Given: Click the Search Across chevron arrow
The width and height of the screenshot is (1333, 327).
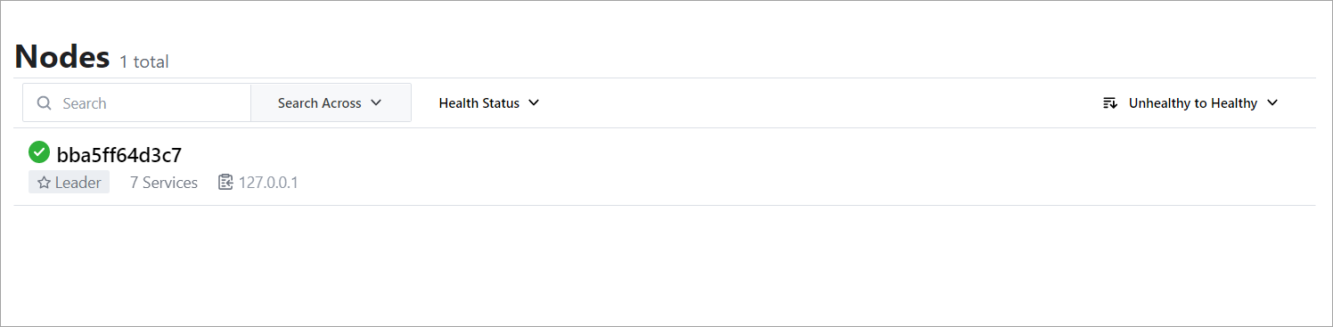Looking at the screenshot, I should click(376, 103).
